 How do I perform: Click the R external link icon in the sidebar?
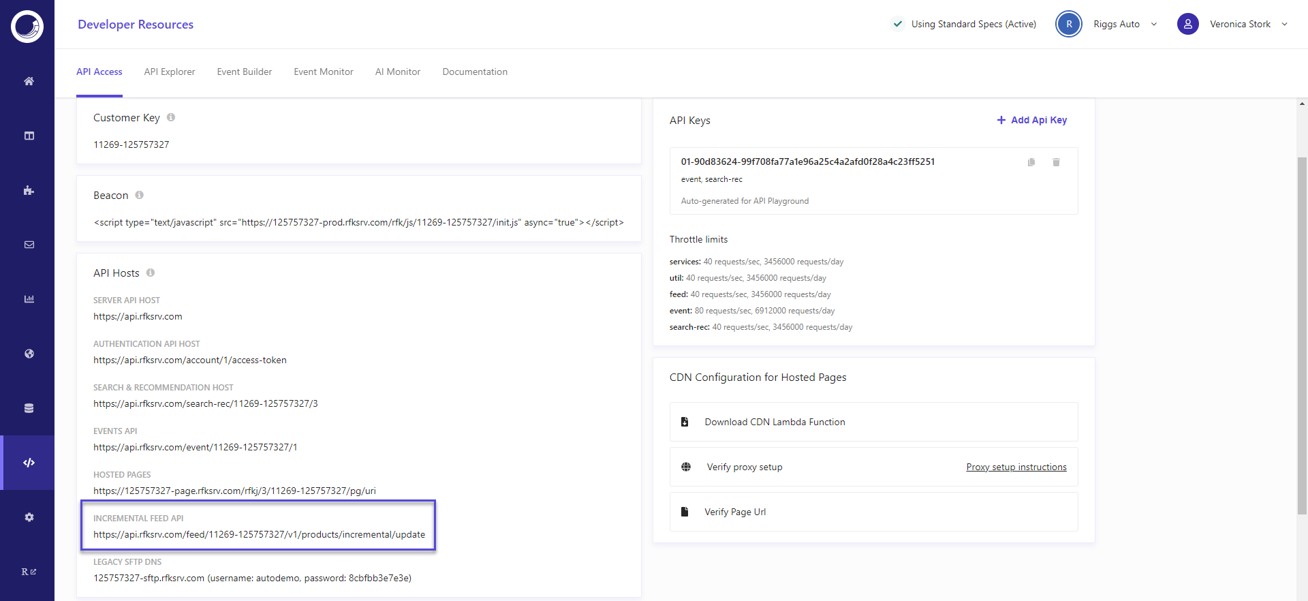click(x=29, y=572)
